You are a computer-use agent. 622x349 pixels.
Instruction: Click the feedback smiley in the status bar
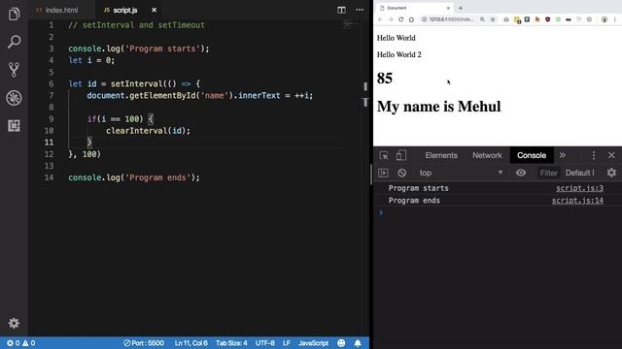click(x=341, y=343)
